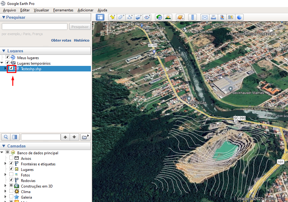Screen dimensions: 288x202
Task: Open the Histórico link
Action: pyautogui.click(x=82, y=40)
